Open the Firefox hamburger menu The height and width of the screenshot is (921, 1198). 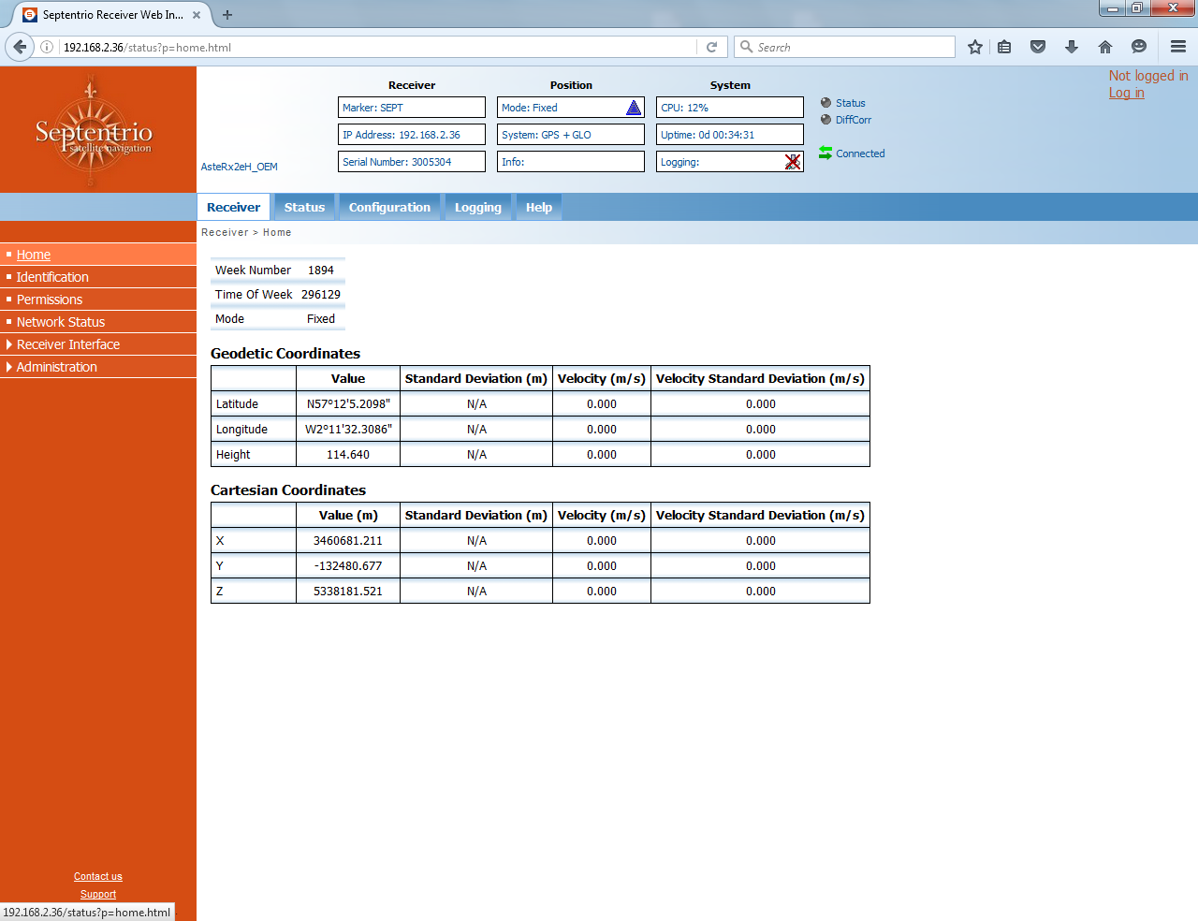pos(1178,46)
